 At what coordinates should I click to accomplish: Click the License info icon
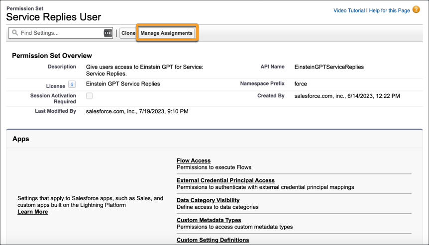pyautogui.click(x=72, y=84)
